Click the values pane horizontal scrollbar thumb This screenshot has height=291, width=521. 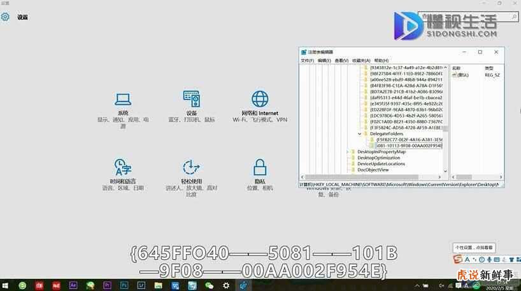pyautogui.click(x=464, y=177)
